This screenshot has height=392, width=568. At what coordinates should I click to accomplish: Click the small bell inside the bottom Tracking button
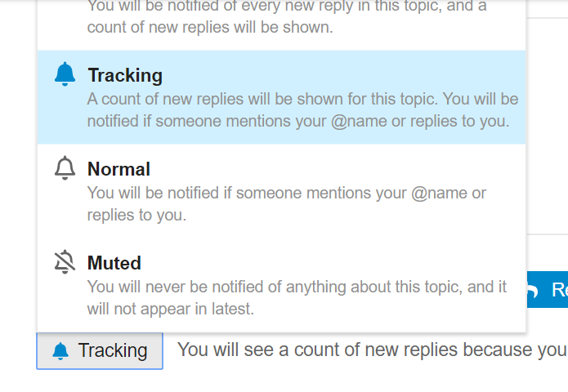tap(60, 351)
